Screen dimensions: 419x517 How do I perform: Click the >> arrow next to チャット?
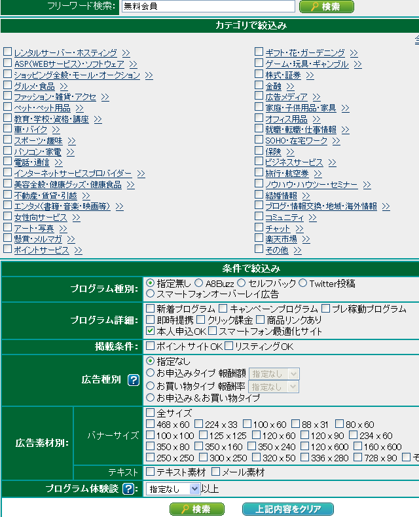click(299, 229)
